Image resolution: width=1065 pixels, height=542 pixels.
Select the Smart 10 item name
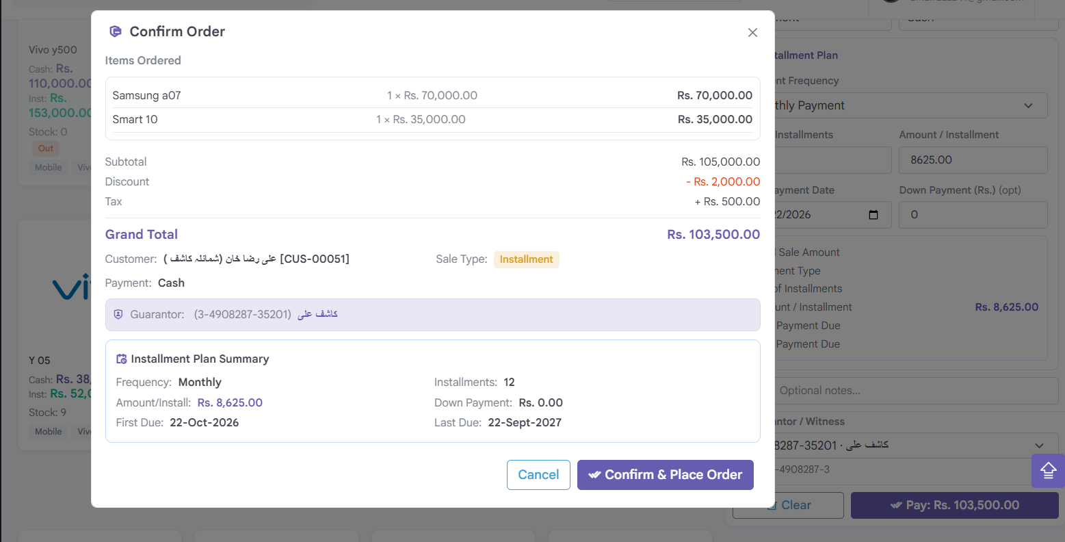(x=135, y=120)
